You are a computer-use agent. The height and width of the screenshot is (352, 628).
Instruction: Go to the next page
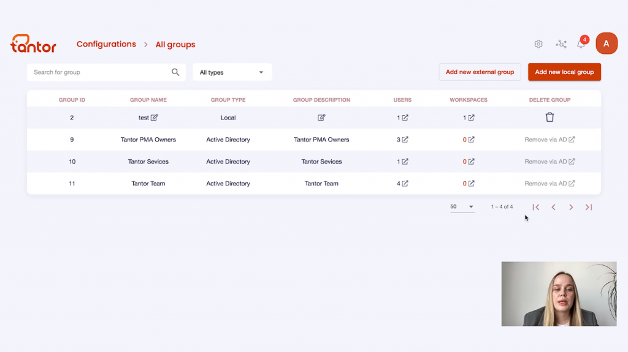[571, 207]
